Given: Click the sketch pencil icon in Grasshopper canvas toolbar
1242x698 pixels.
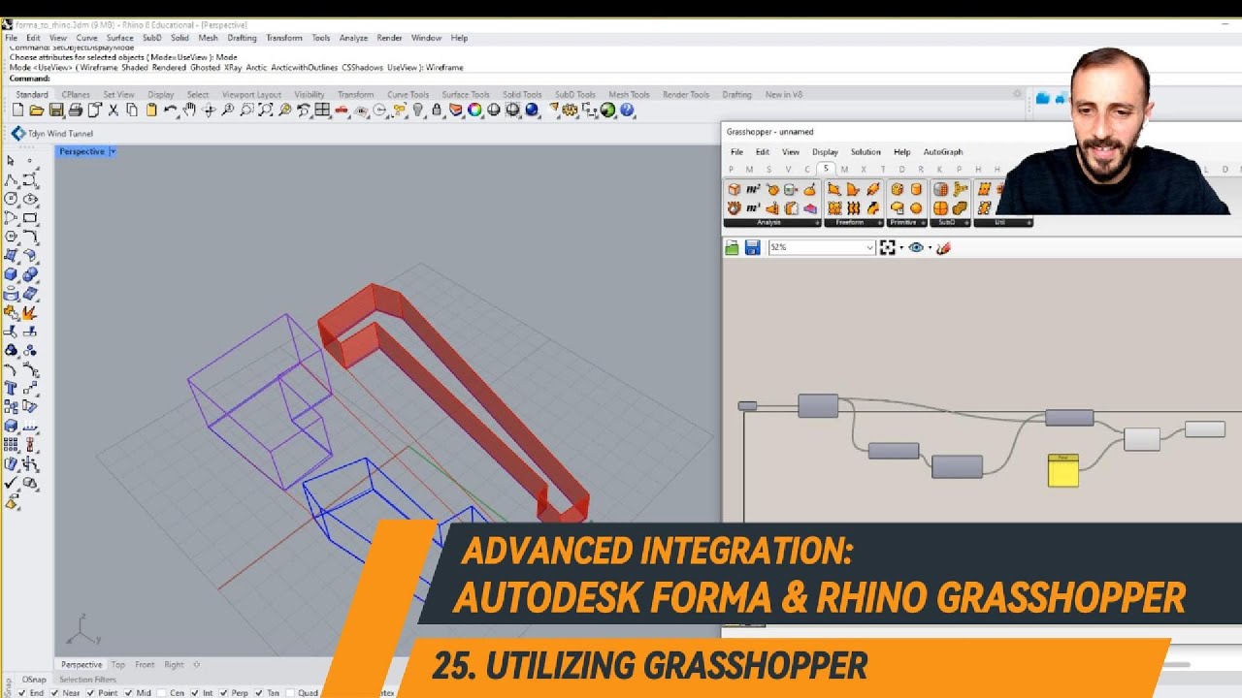Looking at the screenshot, I should click(943, 248).
